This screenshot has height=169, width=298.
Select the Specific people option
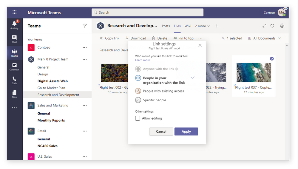[x=154, y=100]
